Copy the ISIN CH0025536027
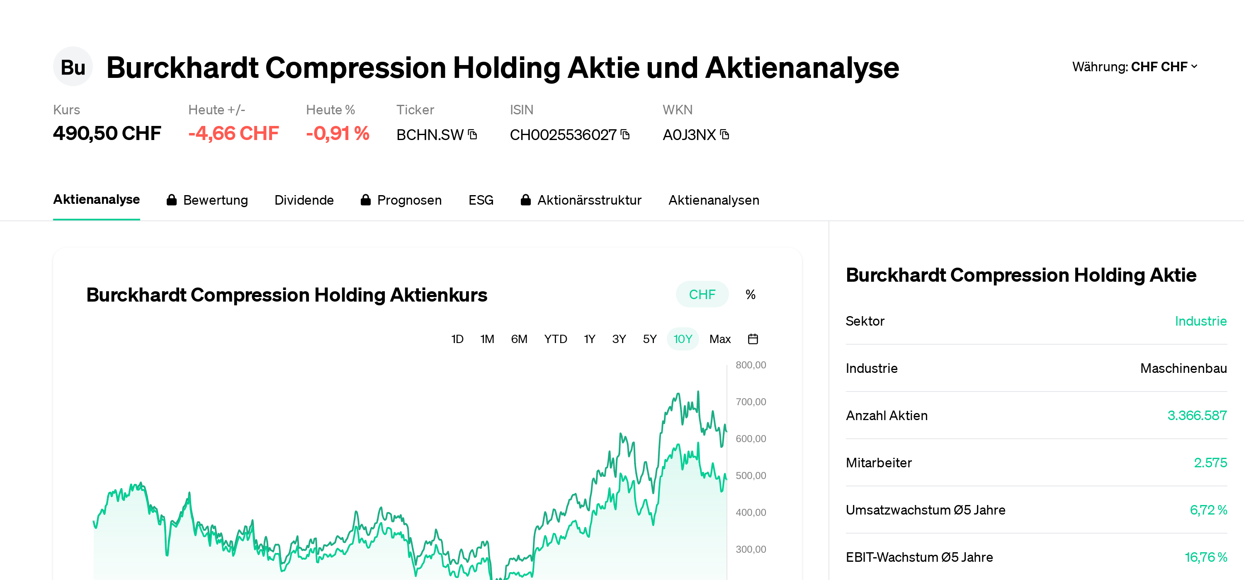 624,135
